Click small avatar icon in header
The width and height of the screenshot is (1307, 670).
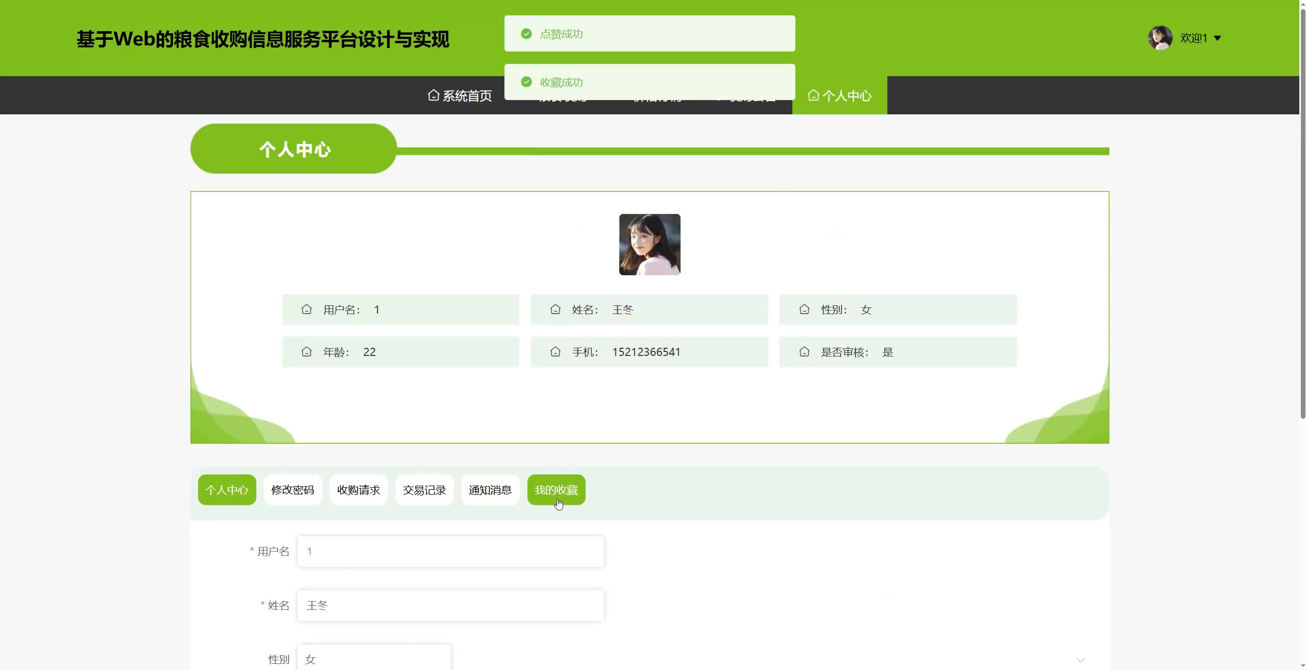tap(1160, 38)
